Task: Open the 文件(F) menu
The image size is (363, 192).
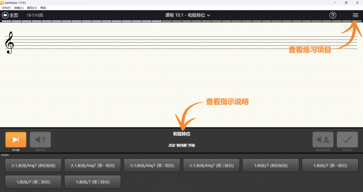Action: [x=6, y=8]
